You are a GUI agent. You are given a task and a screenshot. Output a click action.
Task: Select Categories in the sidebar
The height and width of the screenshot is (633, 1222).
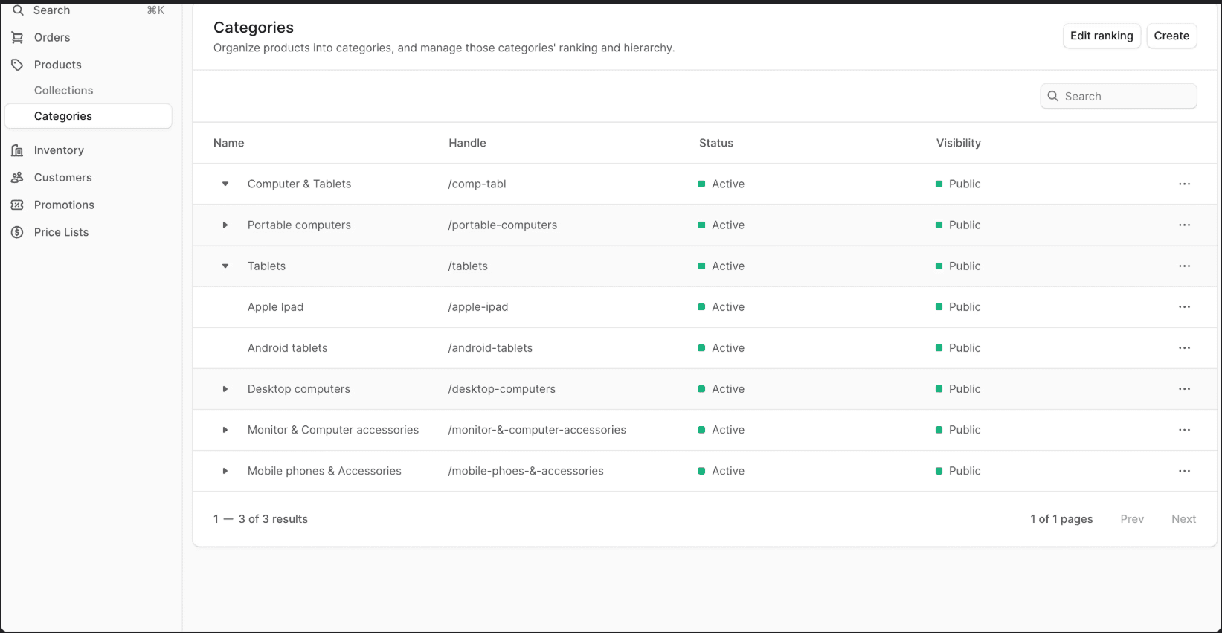tap(89, 116)
